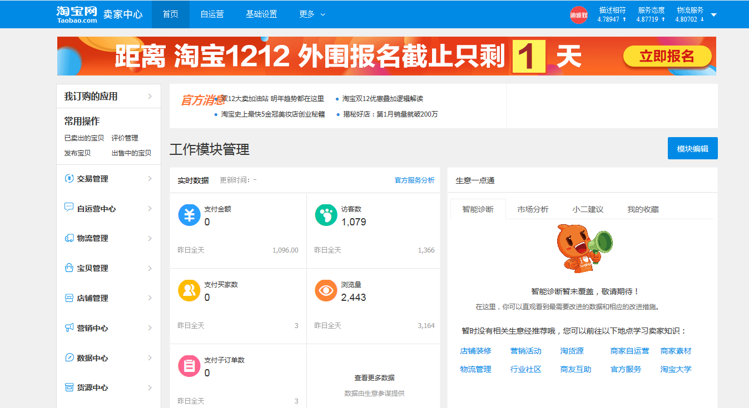749x408 pixels.
Task: Expand the 店铺管理 arrow
Action: [150, 298]
